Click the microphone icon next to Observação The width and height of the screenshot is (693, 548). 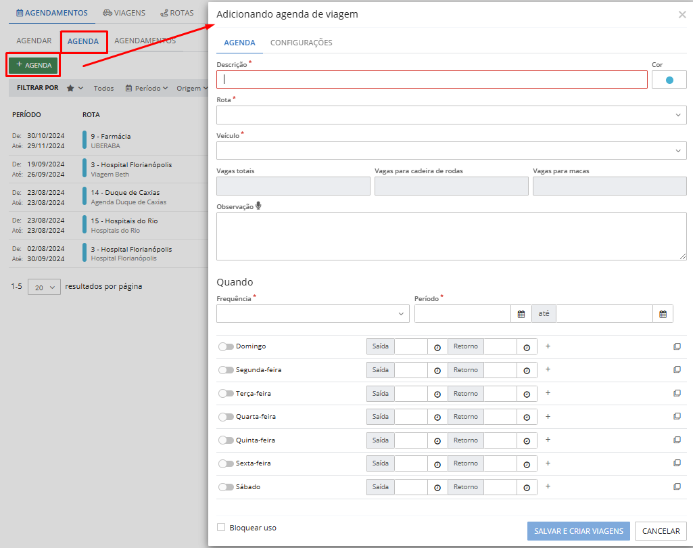point(258,206)
